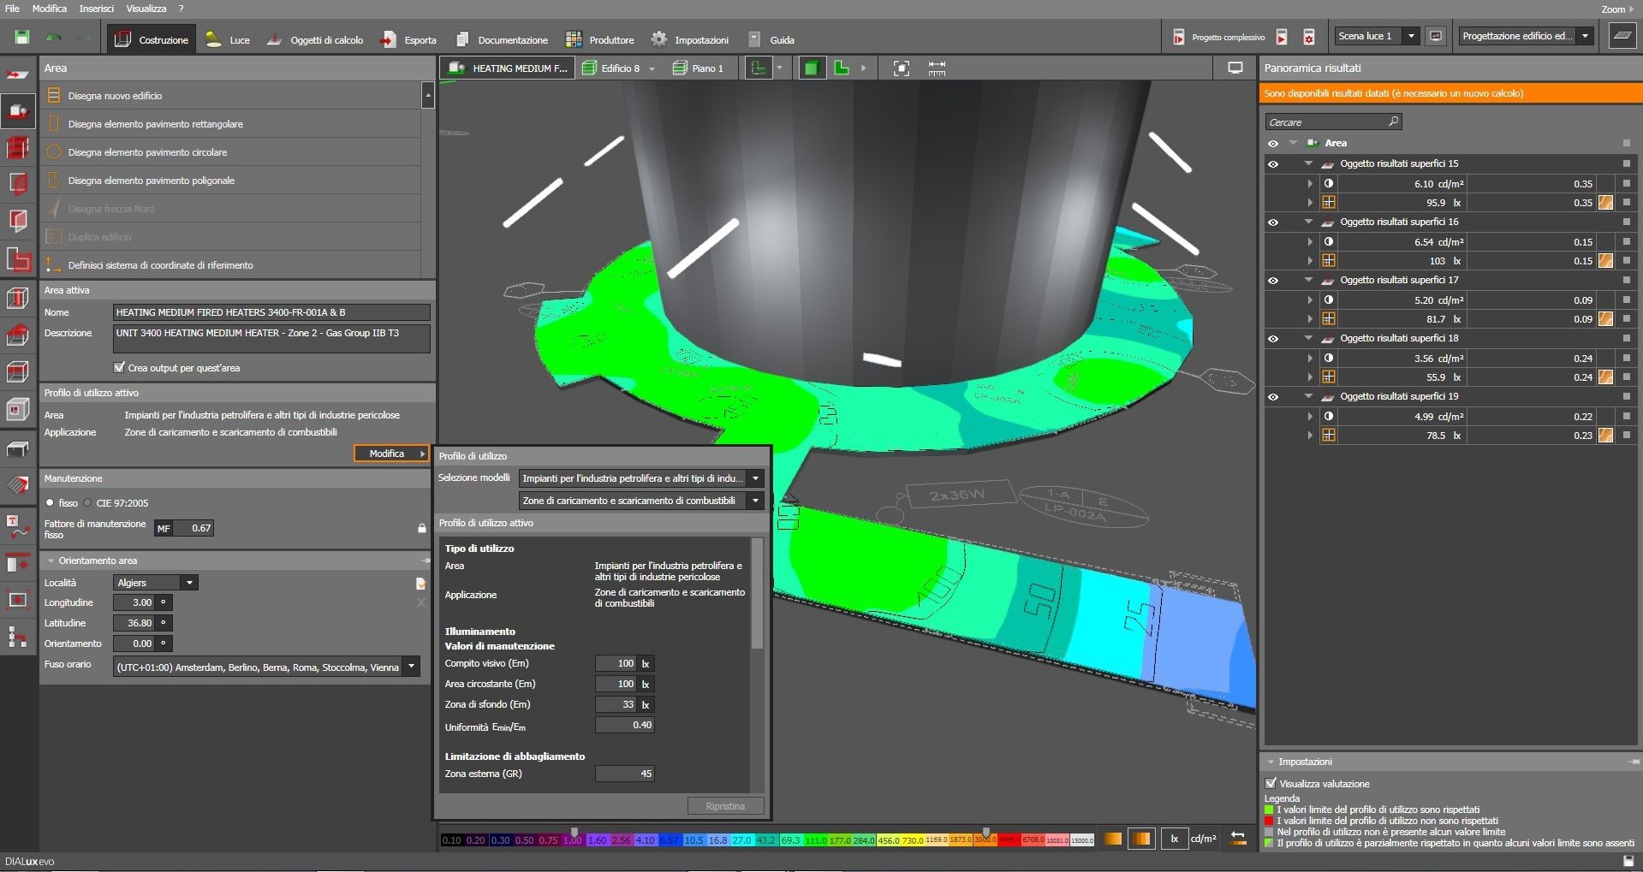
Task: Click Disegna elemento pavimento circolare
Action: click(x=147, y=152)
